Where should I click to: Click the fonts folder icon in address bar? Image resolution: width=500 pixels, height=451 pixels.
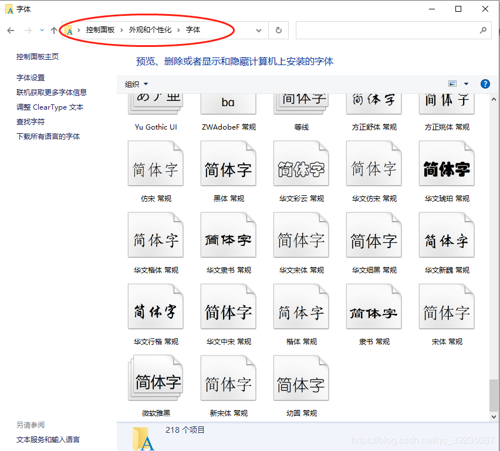click(x=69, y=30)
